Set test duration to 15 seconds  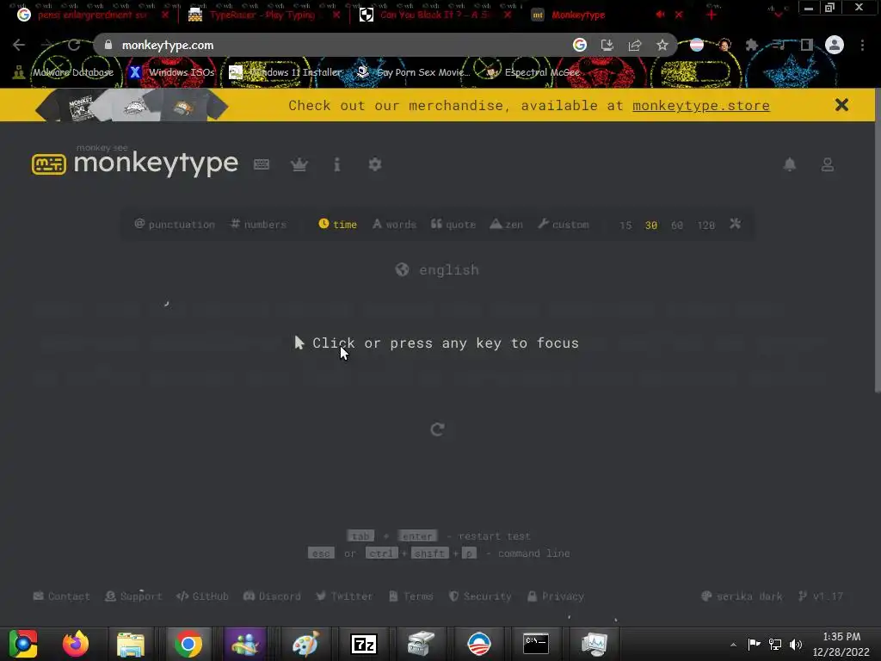625,225
